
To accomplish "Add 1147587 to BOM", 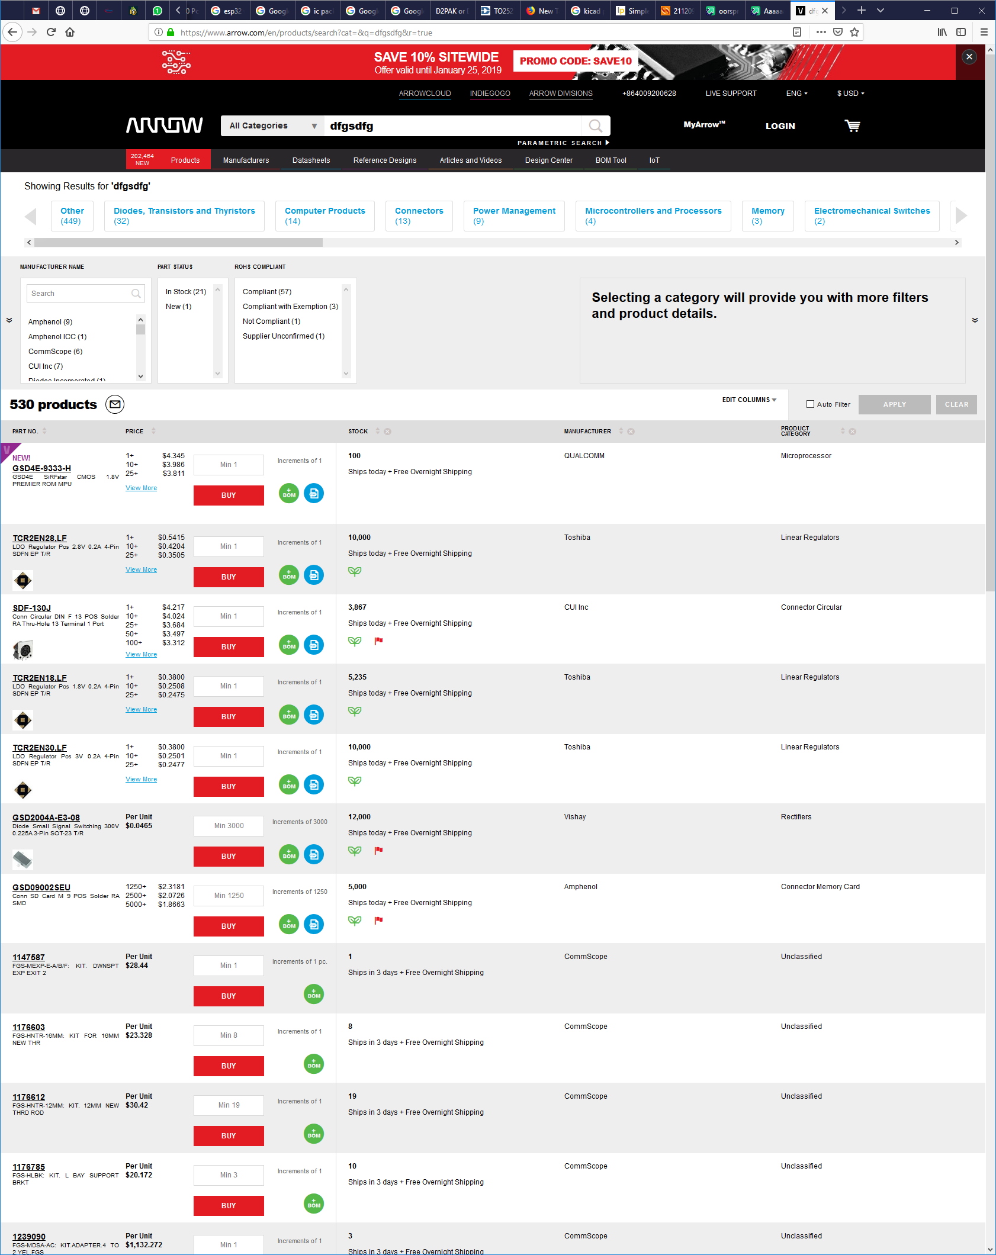I will [x=314, y=994].
